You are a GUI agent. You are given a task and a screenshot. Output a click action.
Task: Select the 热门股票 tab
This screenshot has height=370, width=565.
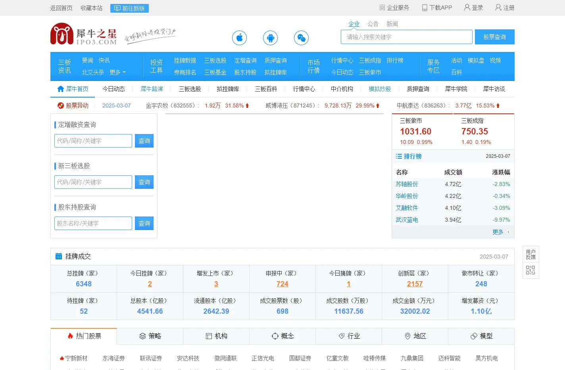84,336
